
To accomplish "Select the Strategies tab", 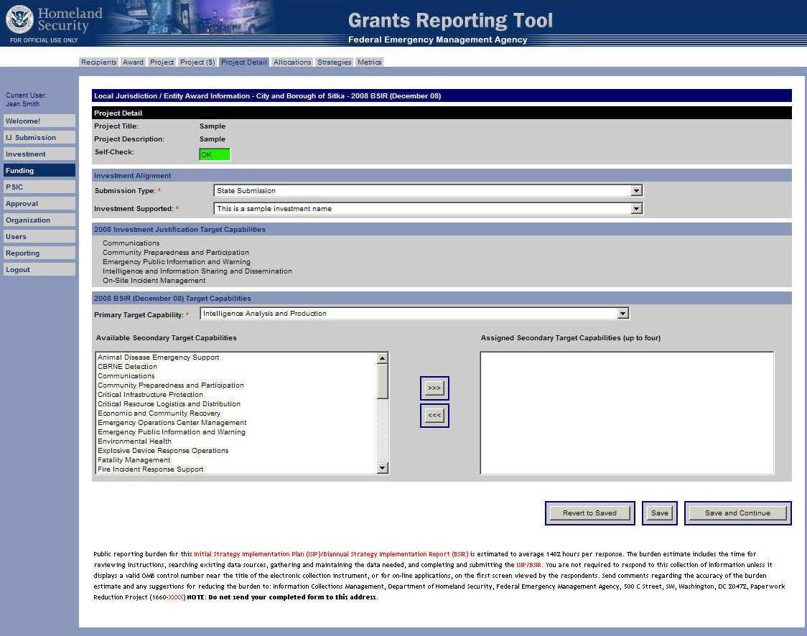I will [334, 62].
